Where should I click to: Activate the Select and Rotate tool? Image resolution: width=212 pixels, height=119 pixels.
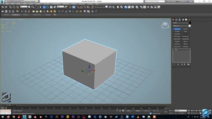[48, 7]
